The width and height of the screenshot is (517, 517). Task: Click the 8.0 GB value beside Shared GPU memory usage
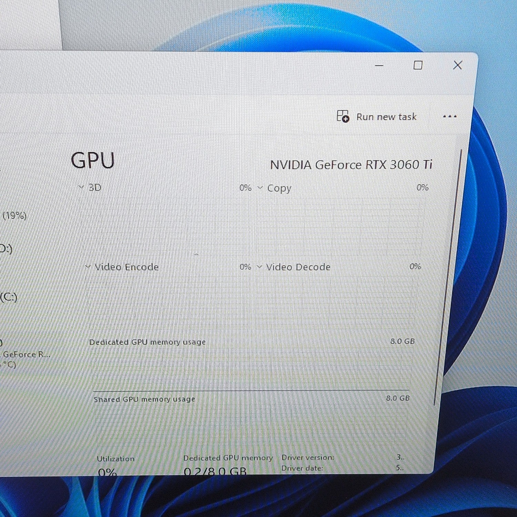point(398,398)
